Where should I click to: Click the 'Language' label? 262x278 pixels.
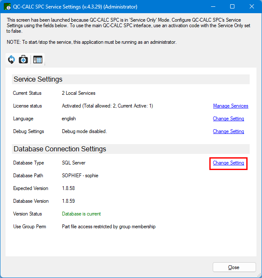click(x=23, y=119)
